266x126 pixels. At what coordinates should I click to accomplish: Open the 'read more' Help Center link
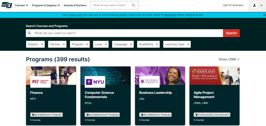(170, 15)
